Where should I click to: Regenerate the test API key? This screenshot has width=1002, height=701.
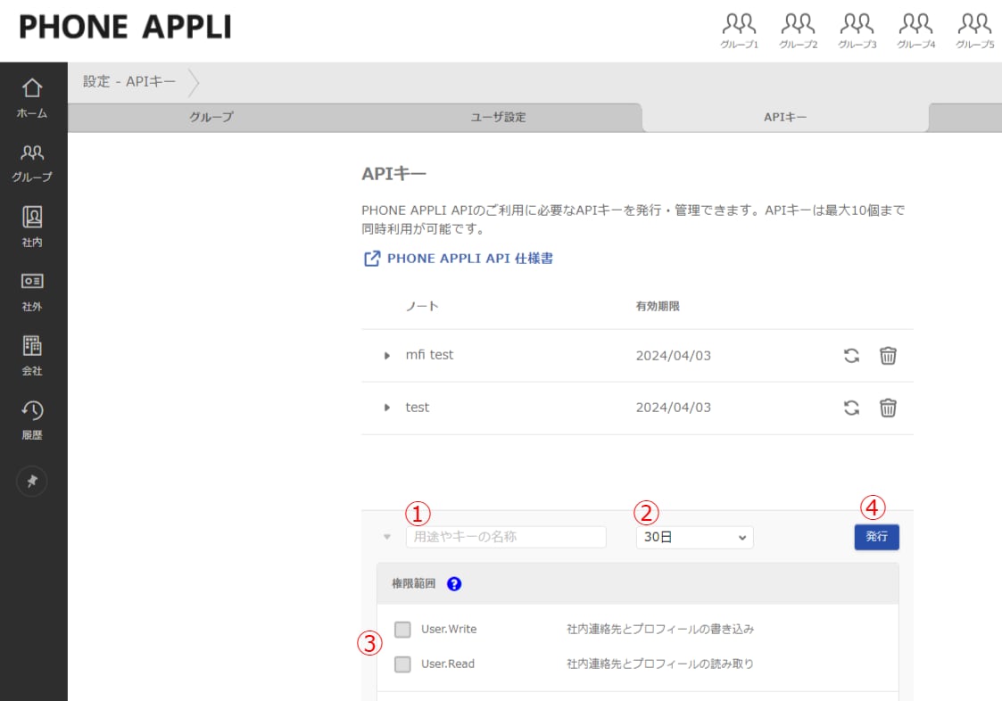851,408
